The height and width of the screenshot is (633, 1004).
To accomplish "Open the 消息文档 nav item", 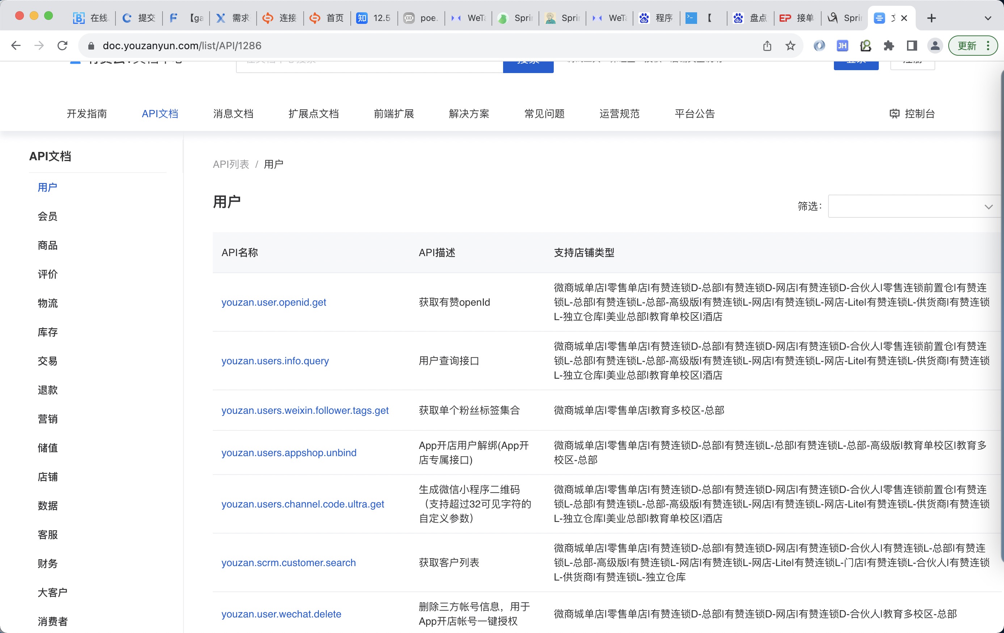I will [x=233, y=114].
